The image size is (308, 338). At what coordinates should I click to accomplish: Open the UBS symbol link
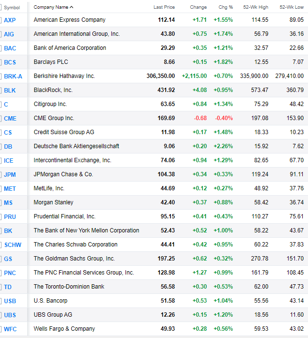[10, 315]
